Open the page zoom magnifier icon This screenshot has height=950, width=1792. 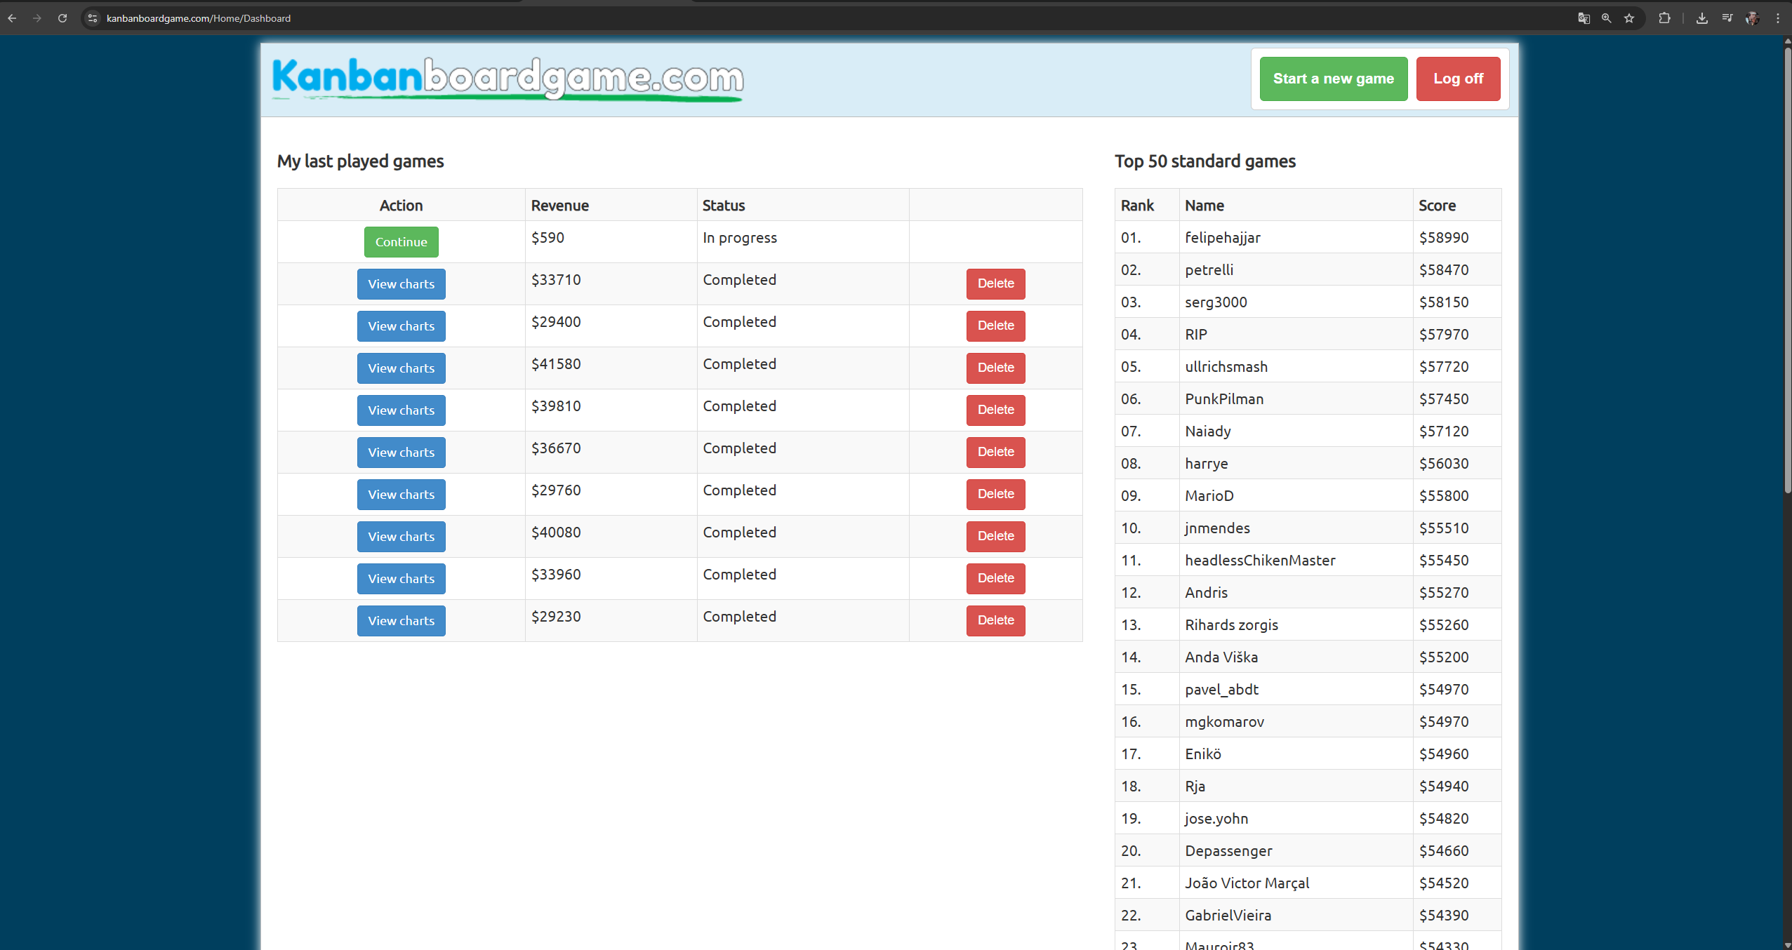(x=1606, y=18)
